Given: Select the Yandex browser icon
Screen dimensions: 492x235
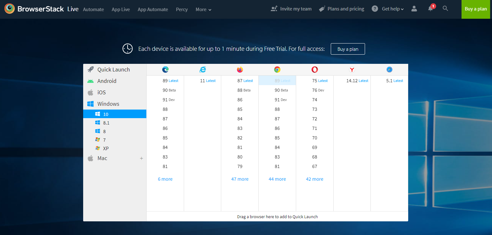Looking at the screenshot, I should click(x=352, y=70).
